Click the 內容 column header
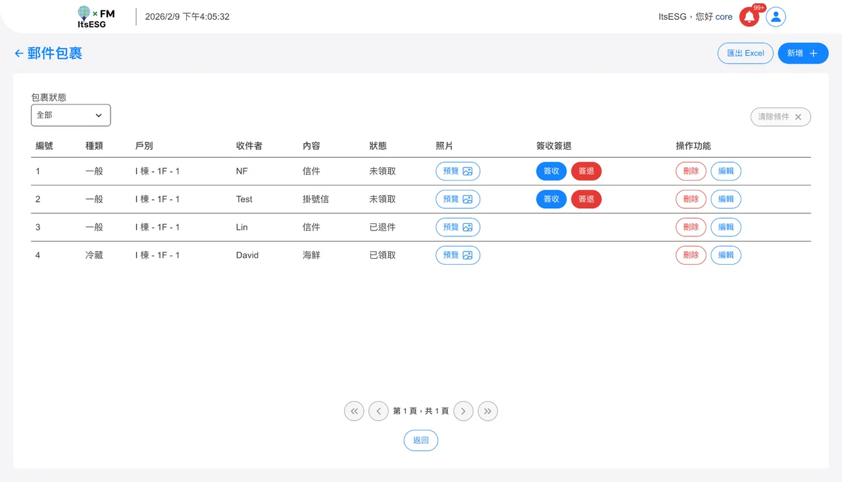 tap(311, 146)
